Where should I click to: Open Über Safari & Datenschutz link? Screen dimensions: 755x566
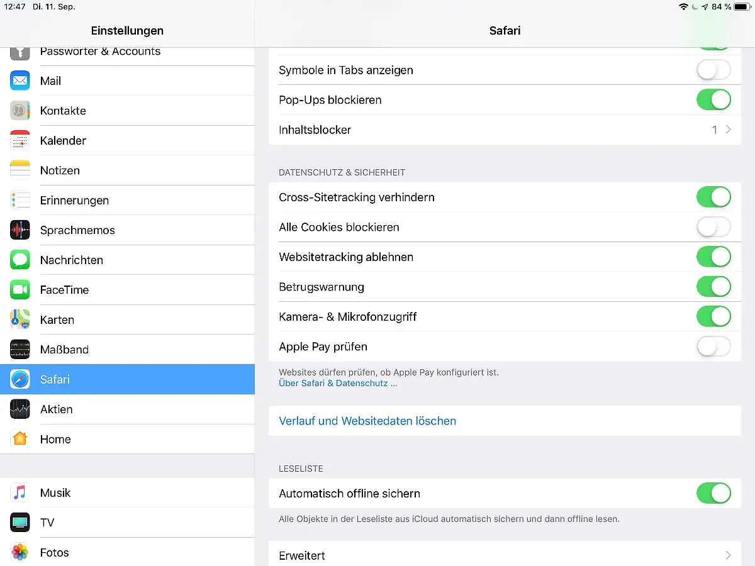338,383
